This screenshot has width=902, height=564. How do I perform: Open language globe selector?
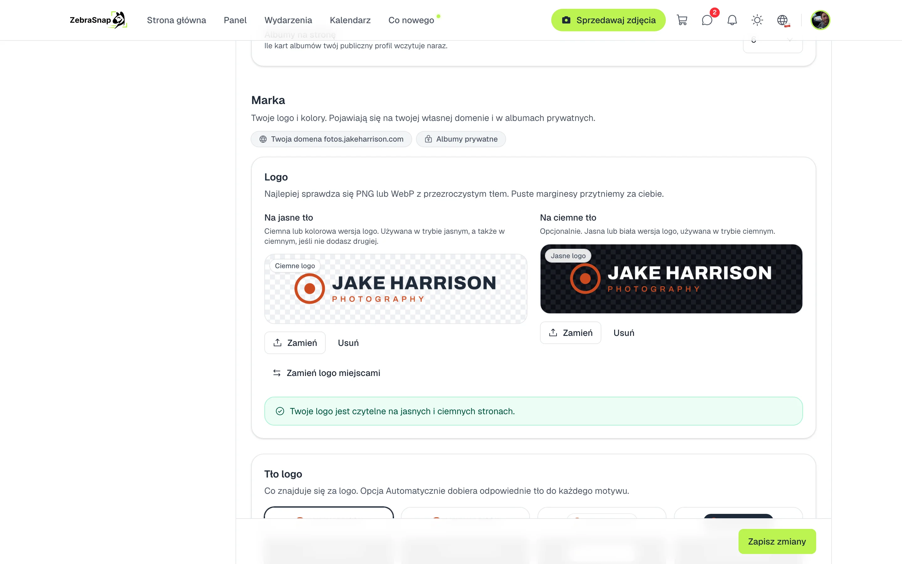(x=782, y=20)
